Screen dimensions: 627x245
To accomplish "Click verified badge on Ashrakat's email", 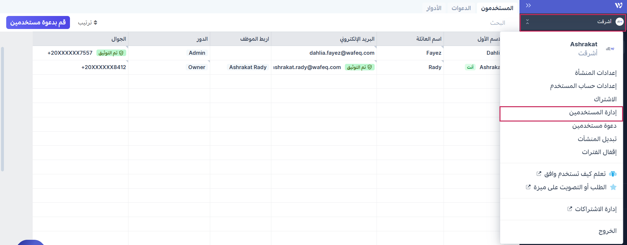I will [360, 67].
